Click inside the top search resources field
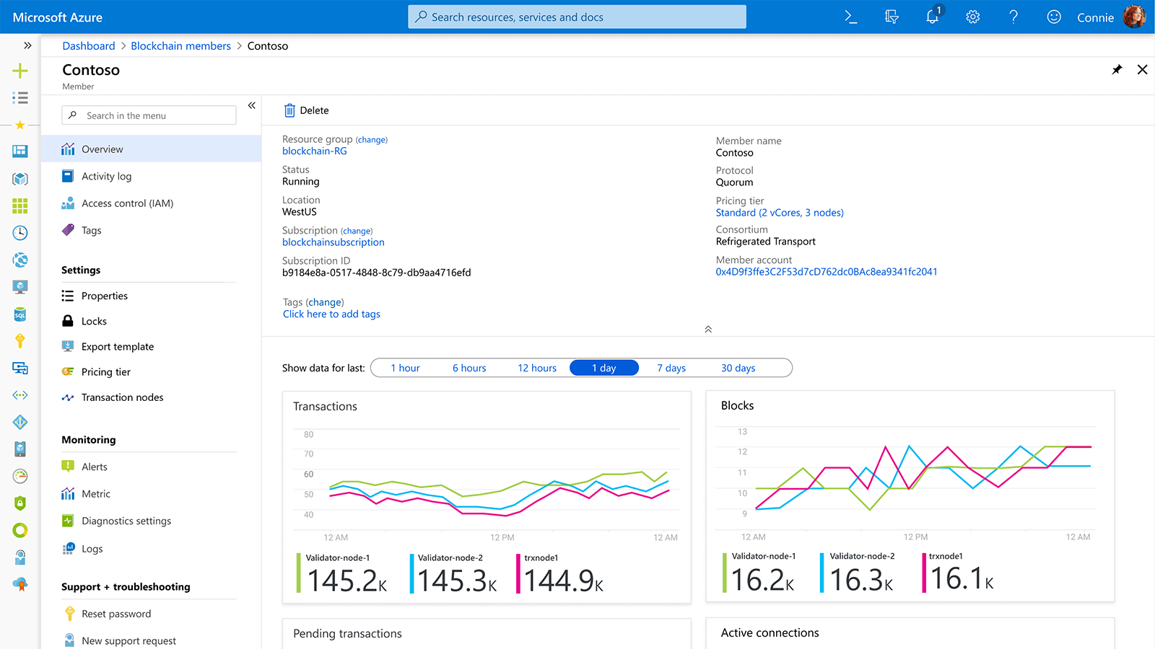Image resolution: width=1155 pixels, height=649 pixels. tap(577, 17)
